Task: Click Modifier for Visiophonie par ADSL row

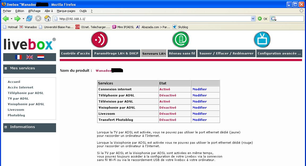Action: coord(200,108)
